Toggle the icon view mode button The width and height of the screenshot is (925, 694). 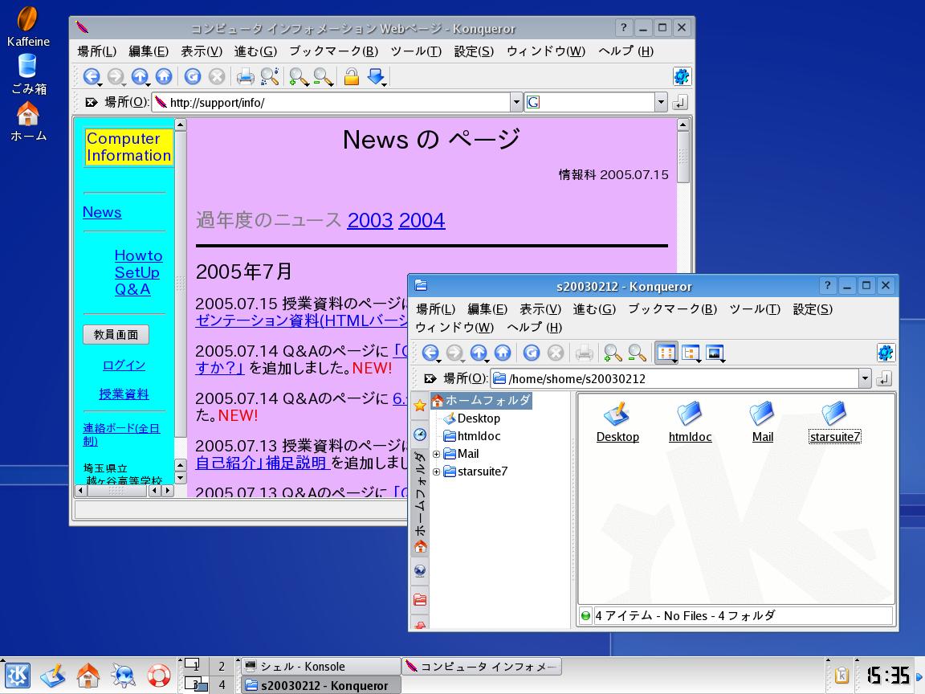click(666, 353)
